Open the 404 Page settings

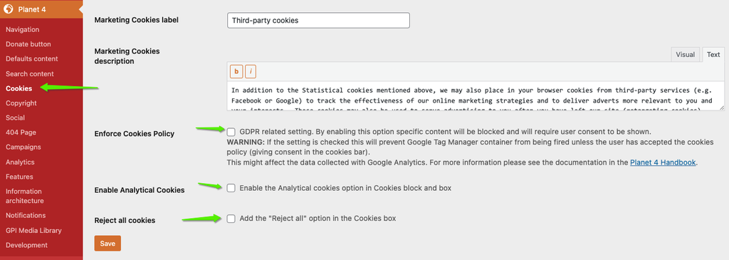point(21,132)
